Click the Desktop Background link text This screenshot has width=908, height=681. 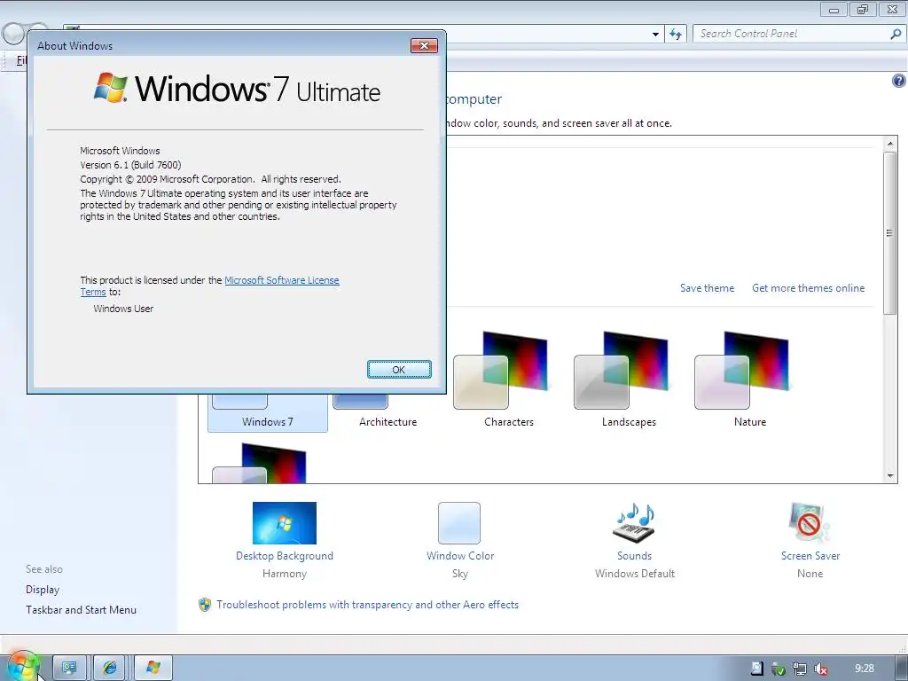click(x=285, y=556)
